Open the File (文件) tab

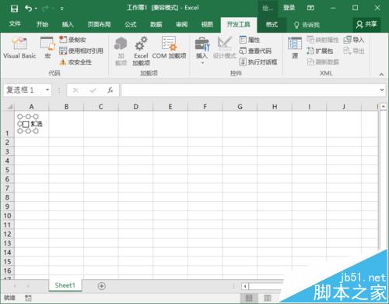tap(15, 24)
